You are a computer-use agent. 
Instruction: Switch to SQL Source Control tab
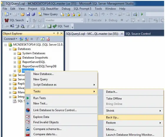[x=138, y=34]
